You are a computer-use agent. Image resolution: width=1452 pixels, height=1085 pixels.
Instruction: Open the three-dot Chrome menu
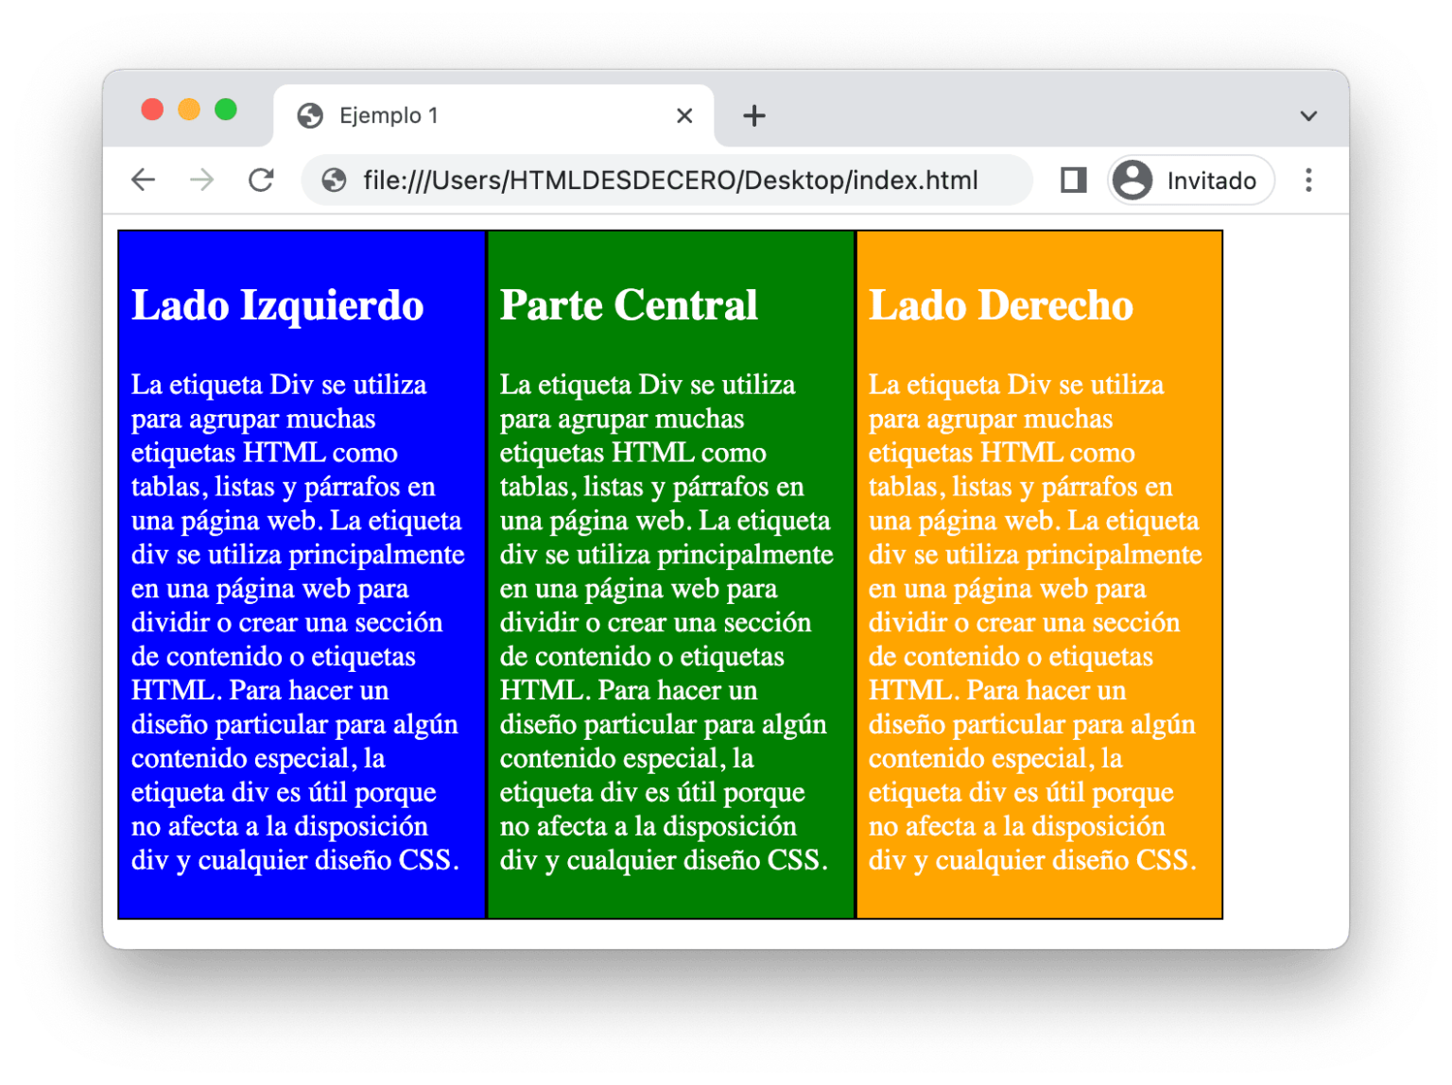pyautogui.click(x=1308, y=180)
